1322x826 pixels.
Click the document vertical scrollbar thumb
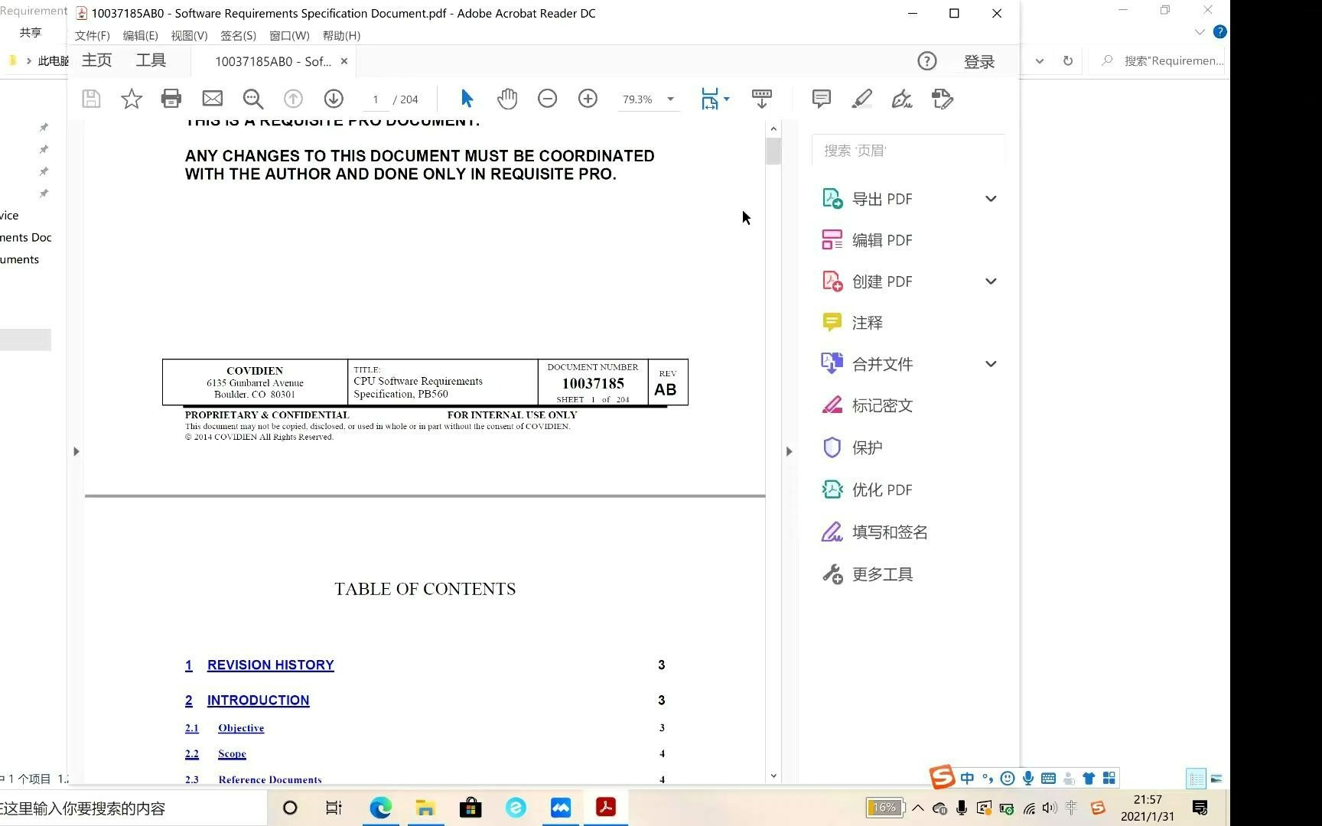773,151
